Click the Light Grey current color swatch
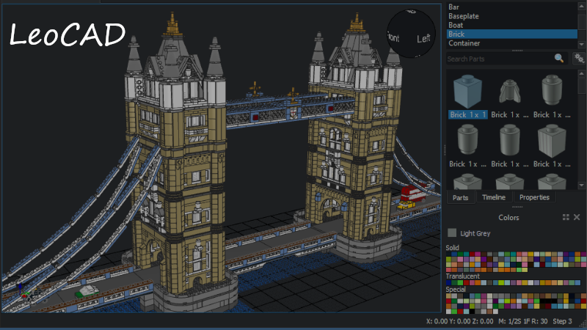Screen dimensions: 587x330 [452, 233]
